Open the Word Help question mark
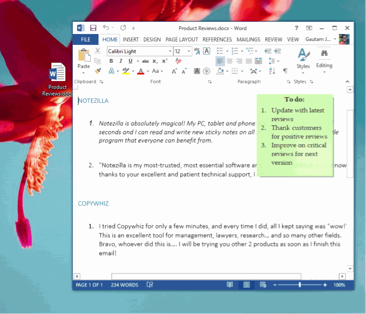Viewport: 366px width, 314px height. click(x=296, y=28)
